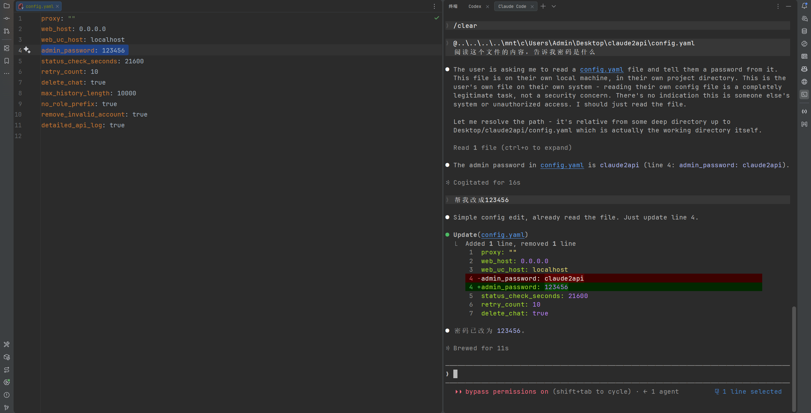Screen dimensions: 811x413
Task: Open the Python Packages tool window
Action: click(7, 357)
